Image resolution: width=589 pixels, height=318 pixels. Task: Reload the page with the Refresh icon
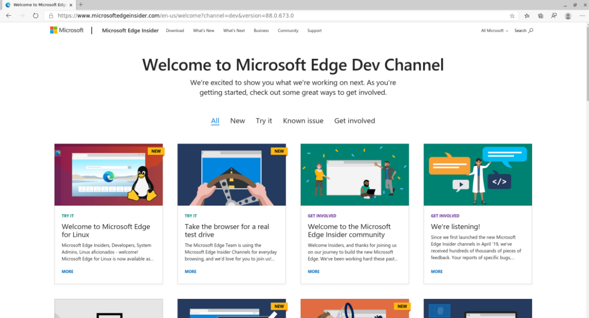coord(35,16)
